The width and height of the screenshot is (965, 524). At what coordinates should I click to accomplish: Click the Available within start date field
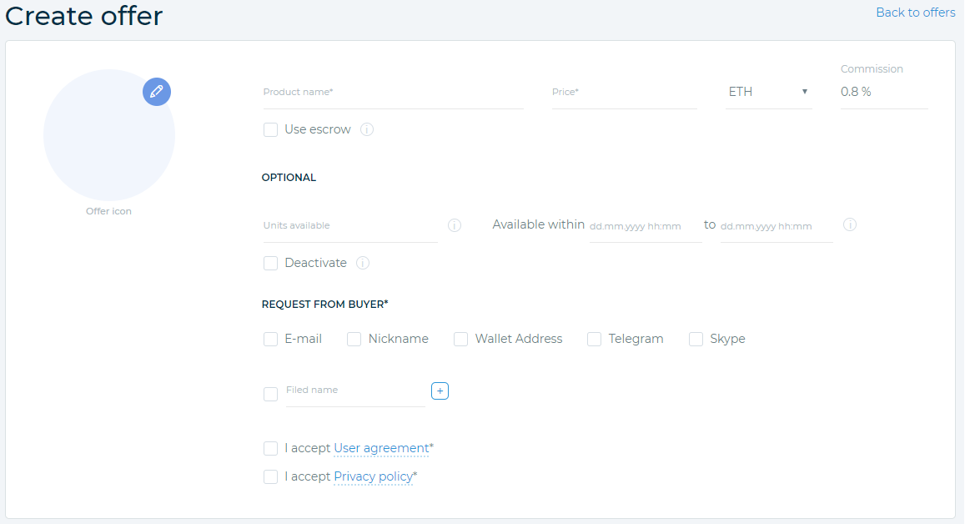[644, 227]
